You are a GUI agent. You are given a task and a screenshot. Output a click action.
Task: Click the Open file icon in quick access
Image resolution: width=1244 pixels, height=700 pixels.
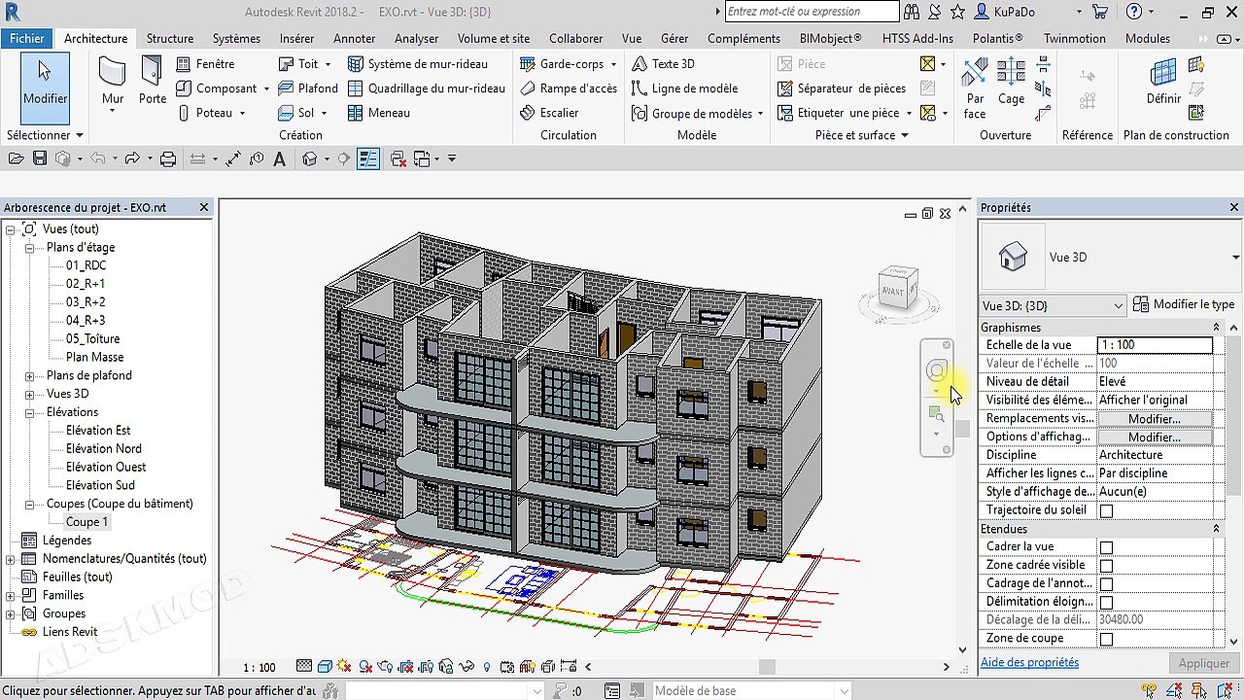[x=16, y=158]
